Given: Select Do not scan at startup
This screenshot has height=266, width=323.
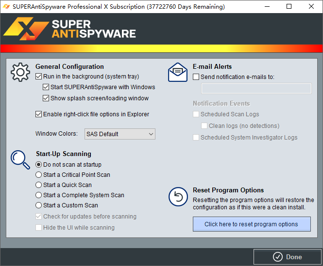Looking at the screenshot, I should point(38,165).
